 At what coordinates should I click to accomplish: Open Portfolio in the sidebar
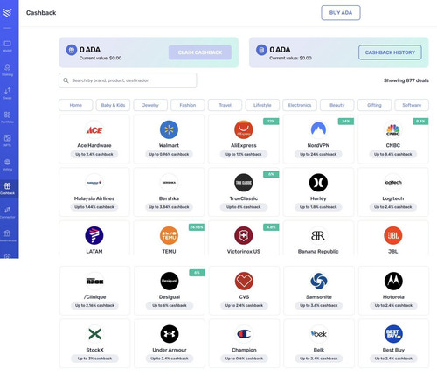(x=7, y=117)
